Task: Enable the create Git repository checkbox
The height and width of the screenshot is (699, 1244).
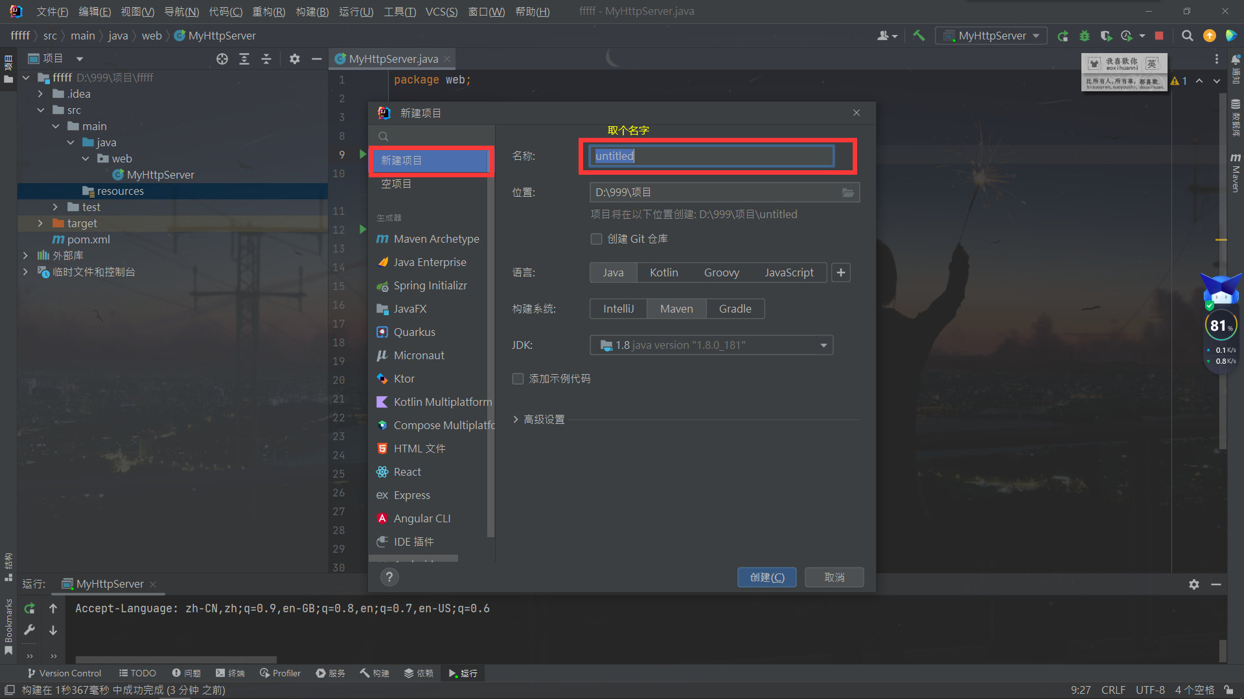Action: [596, 239]
